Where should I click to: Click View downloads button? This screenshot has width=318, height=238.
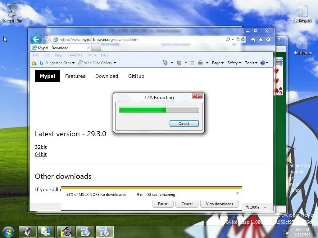click(x=220, y=204)
